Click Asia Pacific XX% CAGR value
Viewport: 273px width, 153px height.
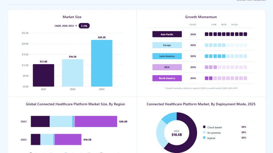193,35
